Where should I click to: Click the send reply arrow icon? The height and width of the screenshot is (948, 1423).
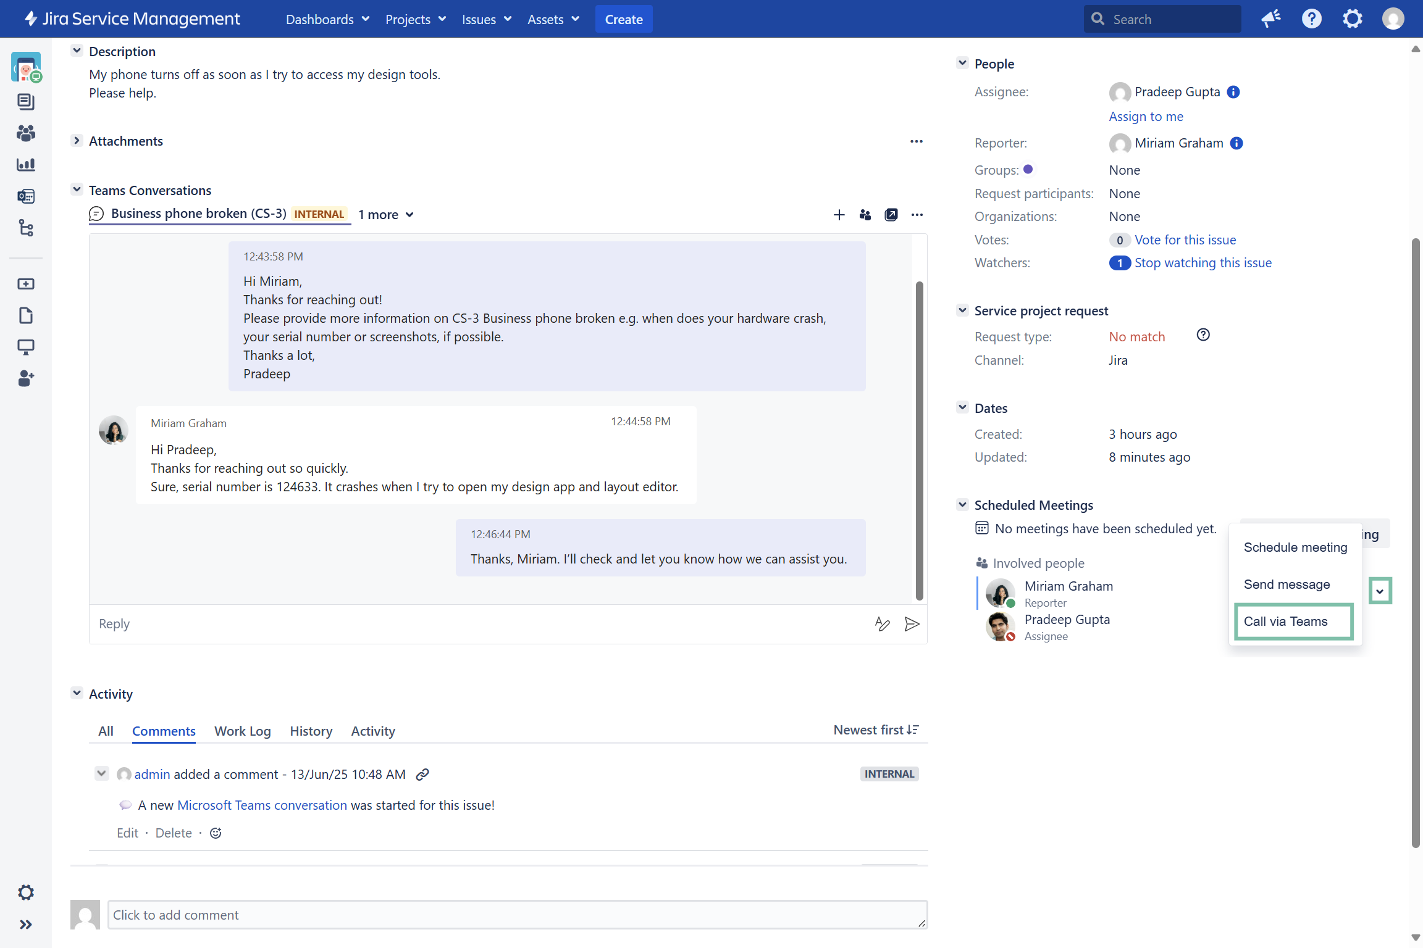(x=912, y=624)
